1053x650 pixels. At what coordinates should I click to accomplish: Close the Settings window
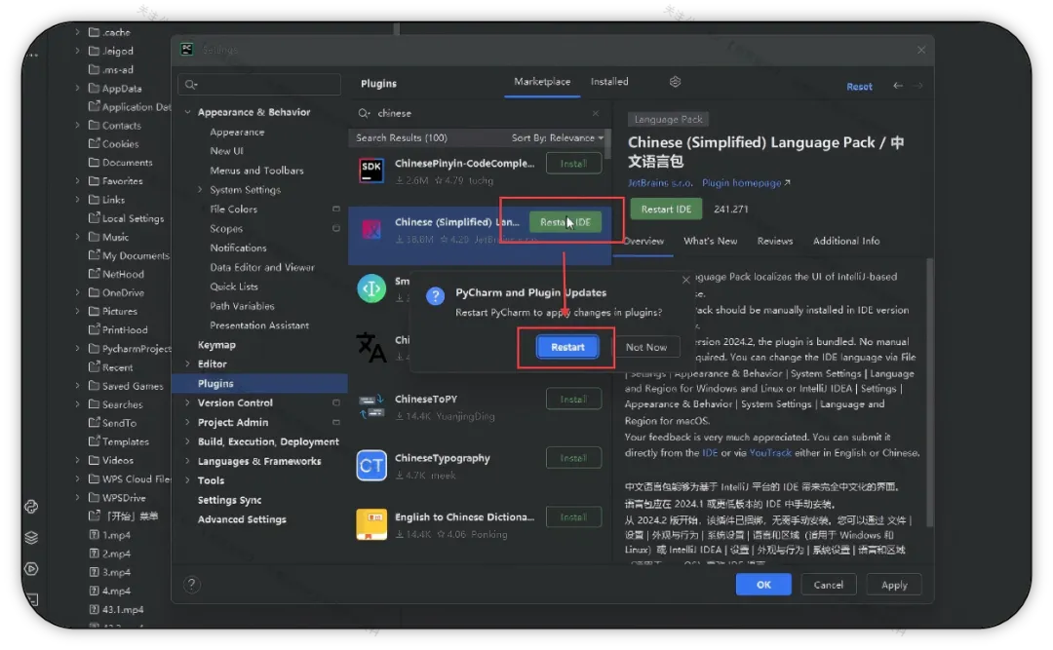920,51
